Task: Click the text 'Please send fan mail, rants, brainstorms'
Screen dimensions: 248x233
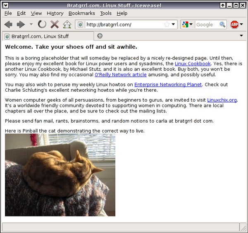Action: 52,121
